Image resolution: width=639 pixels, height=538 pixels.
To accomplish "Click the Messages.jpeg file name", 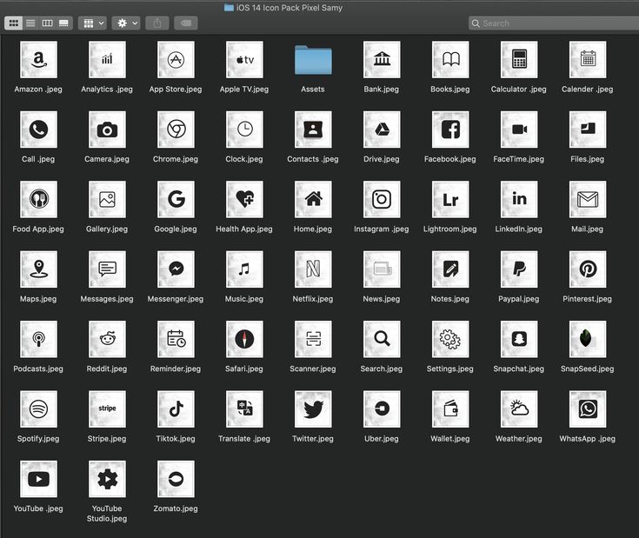I will (x=107, y=299).
